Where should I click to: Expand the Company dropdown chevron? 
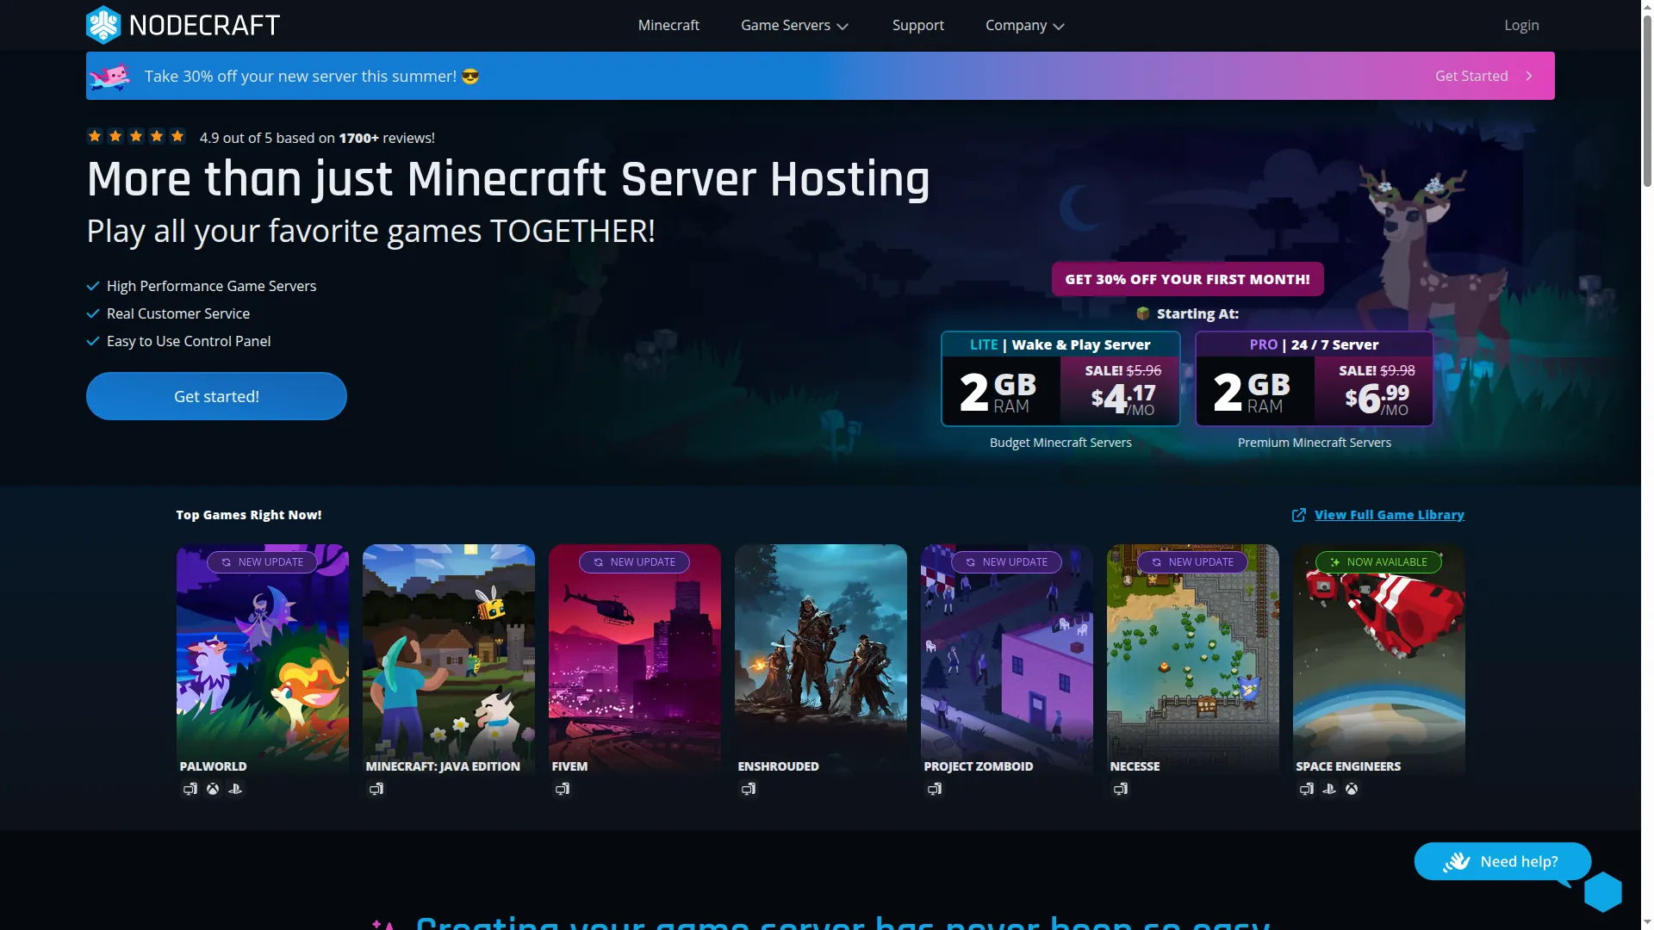(x=1059, y=27)
